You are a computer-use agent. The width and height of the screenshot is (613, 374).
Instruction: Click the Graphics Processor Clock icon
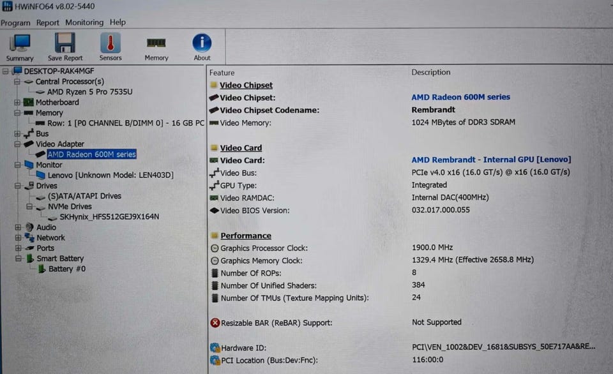pyautogui.click(x=215, y=248)
